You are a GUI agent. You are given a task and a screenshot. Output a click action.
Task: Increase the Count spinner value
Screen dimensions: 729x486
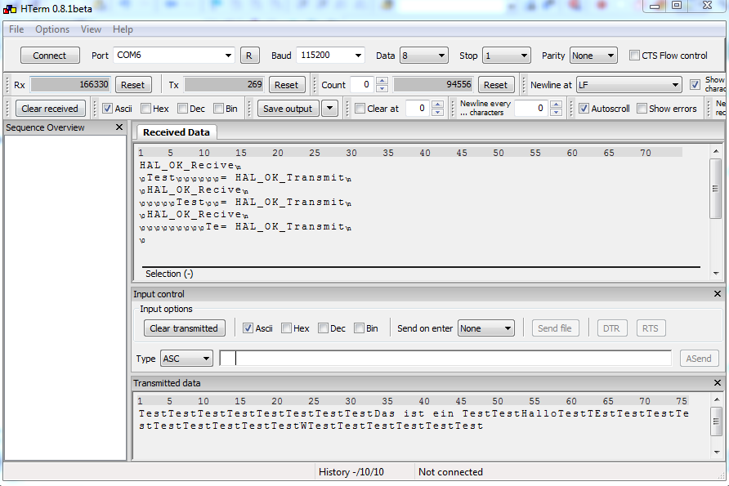tap(382, 81)
